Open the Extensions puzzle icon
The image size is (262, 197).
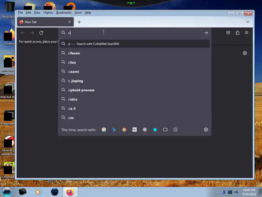[237, 33]
